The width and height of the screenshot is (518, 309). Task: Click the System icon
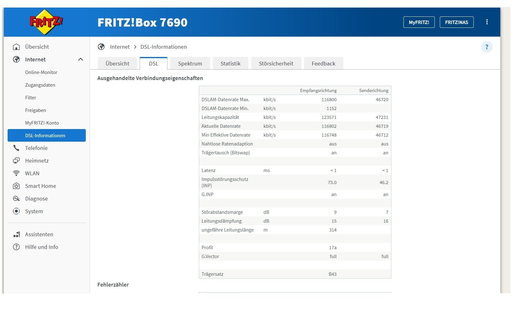16,211
